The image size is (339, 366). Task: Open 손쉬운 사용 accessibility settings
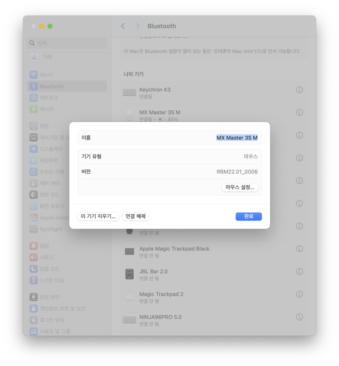click(48, 171)
